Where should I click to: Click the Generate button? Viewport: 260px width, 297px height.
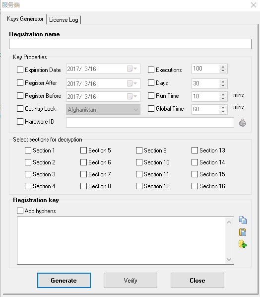click(64, 280)
